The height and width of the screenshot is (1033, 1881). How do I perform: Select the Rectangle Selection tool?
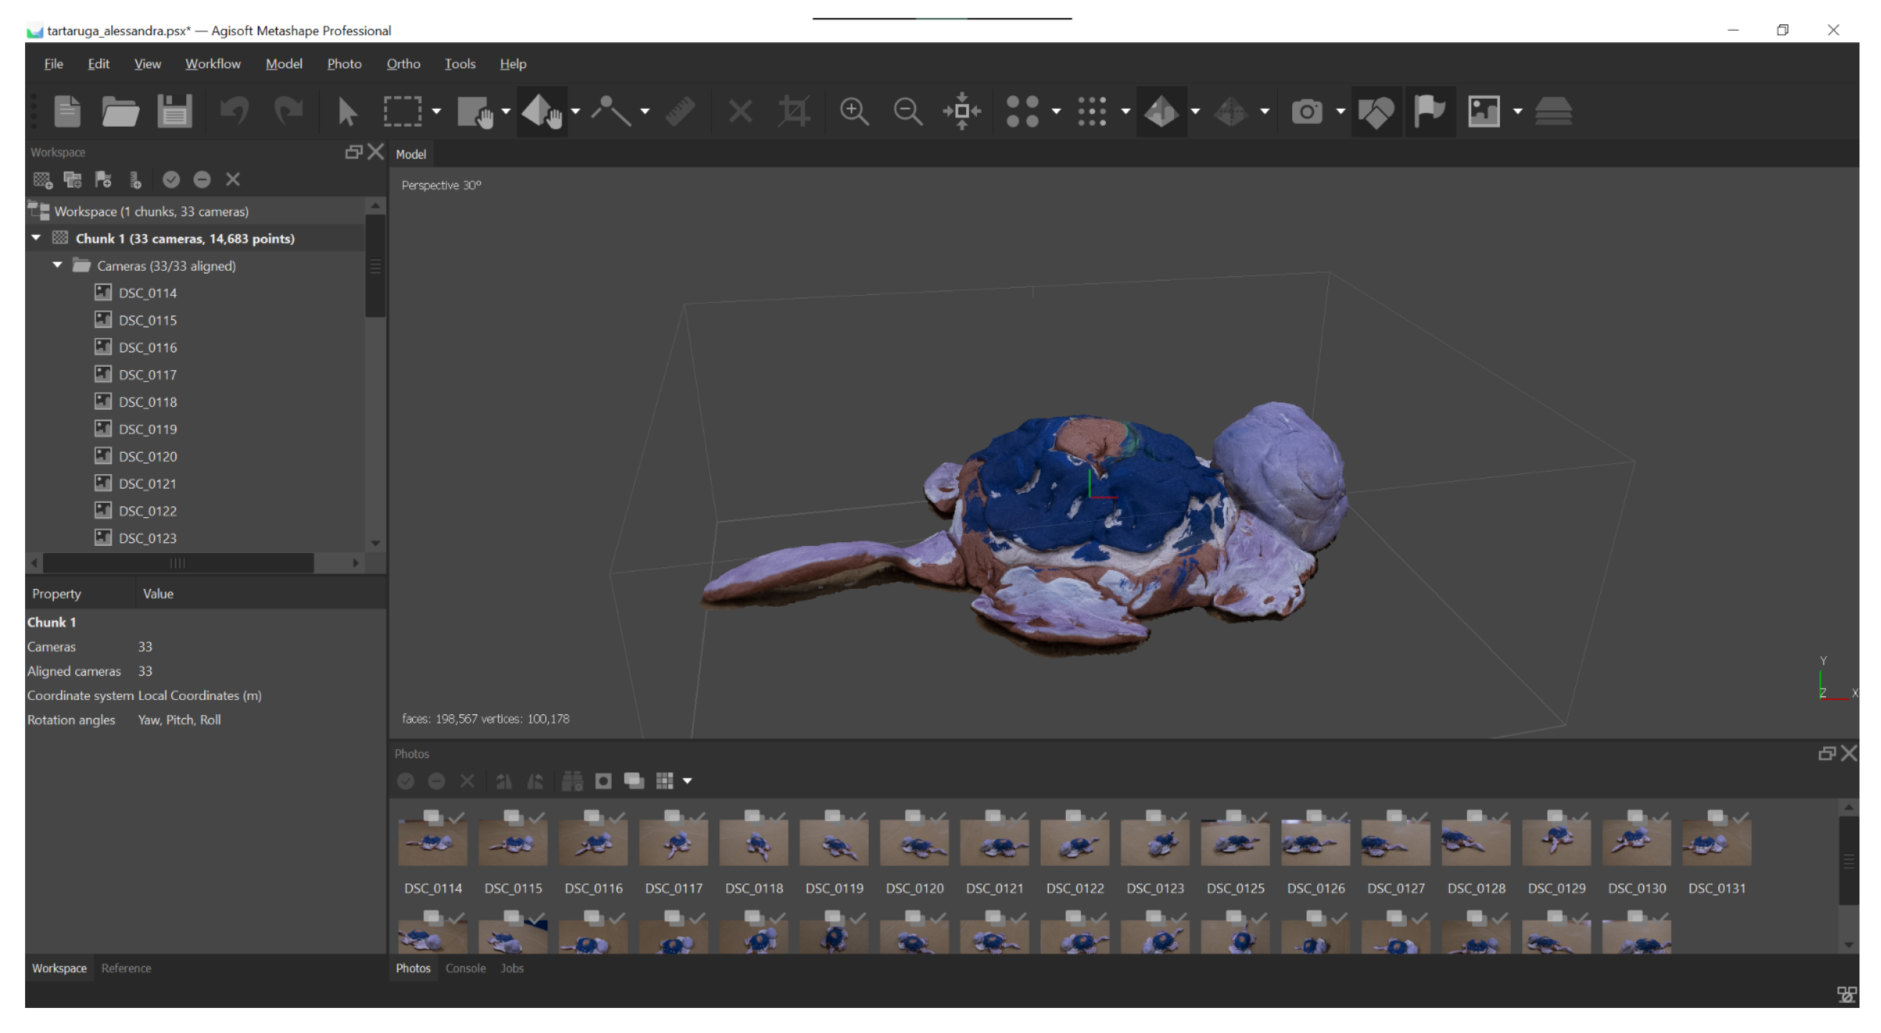[x=403, y=112]
